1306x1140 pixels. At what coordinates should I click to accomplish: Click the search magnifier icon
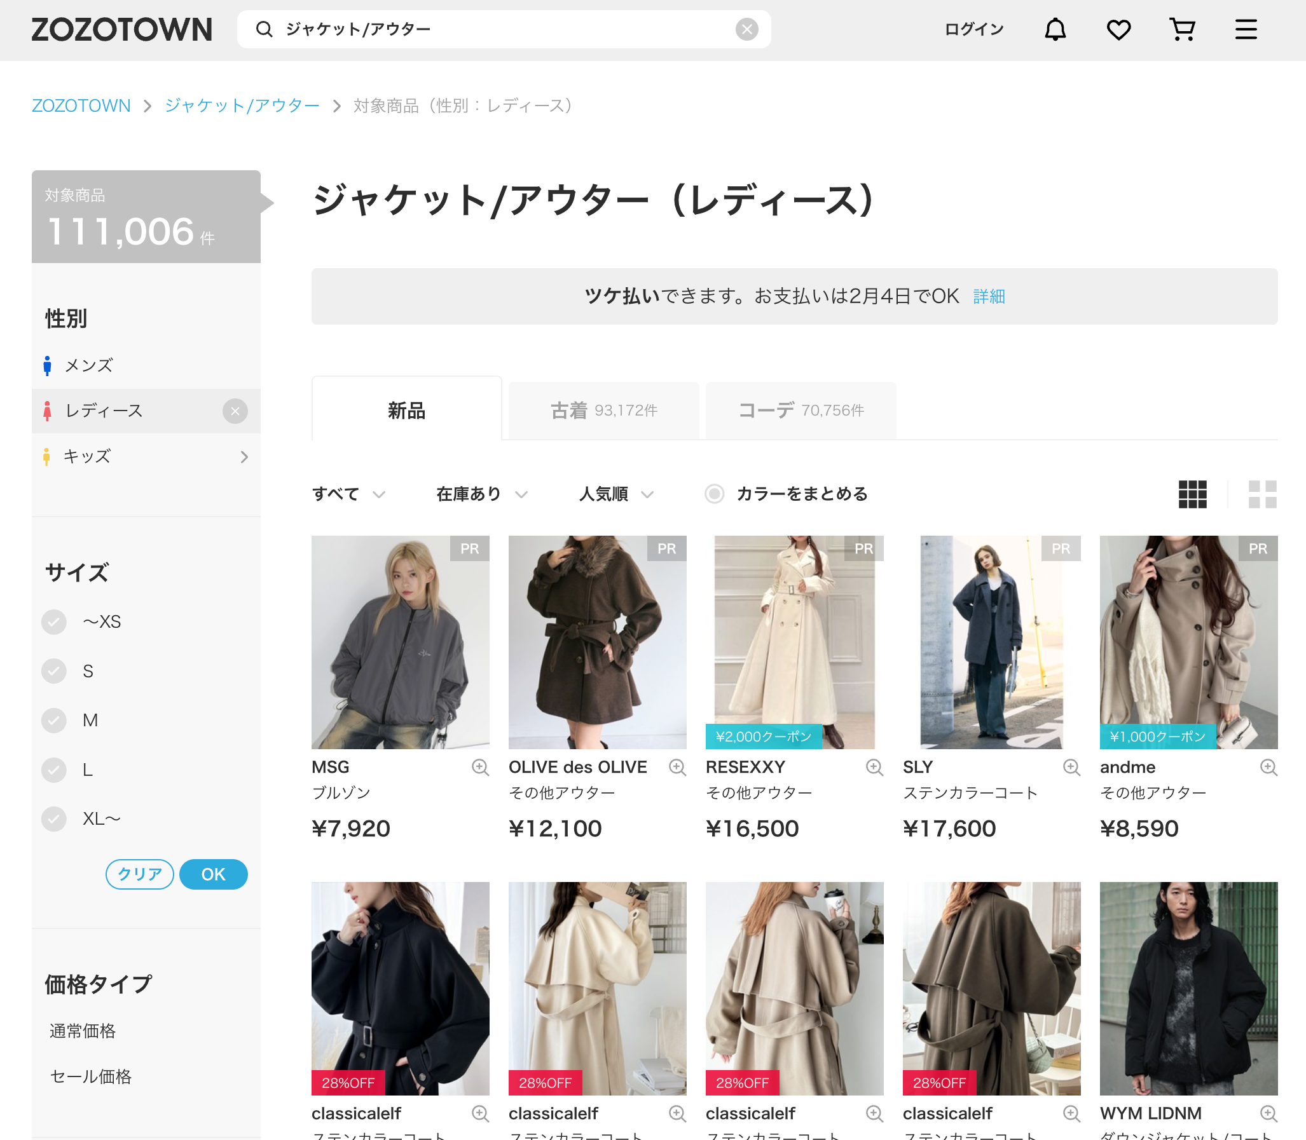click(x=264, y=29)
